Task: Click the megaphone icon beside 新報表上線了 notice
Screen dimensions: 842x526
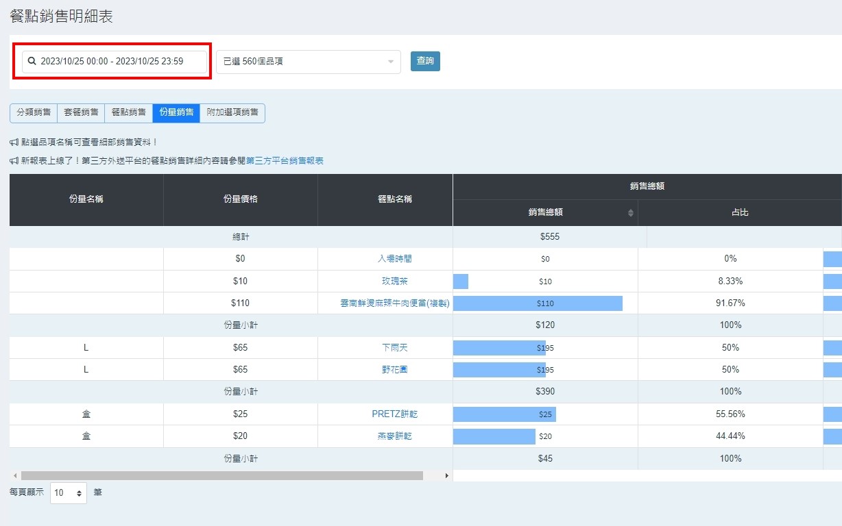Action: [x=14, y=161]
